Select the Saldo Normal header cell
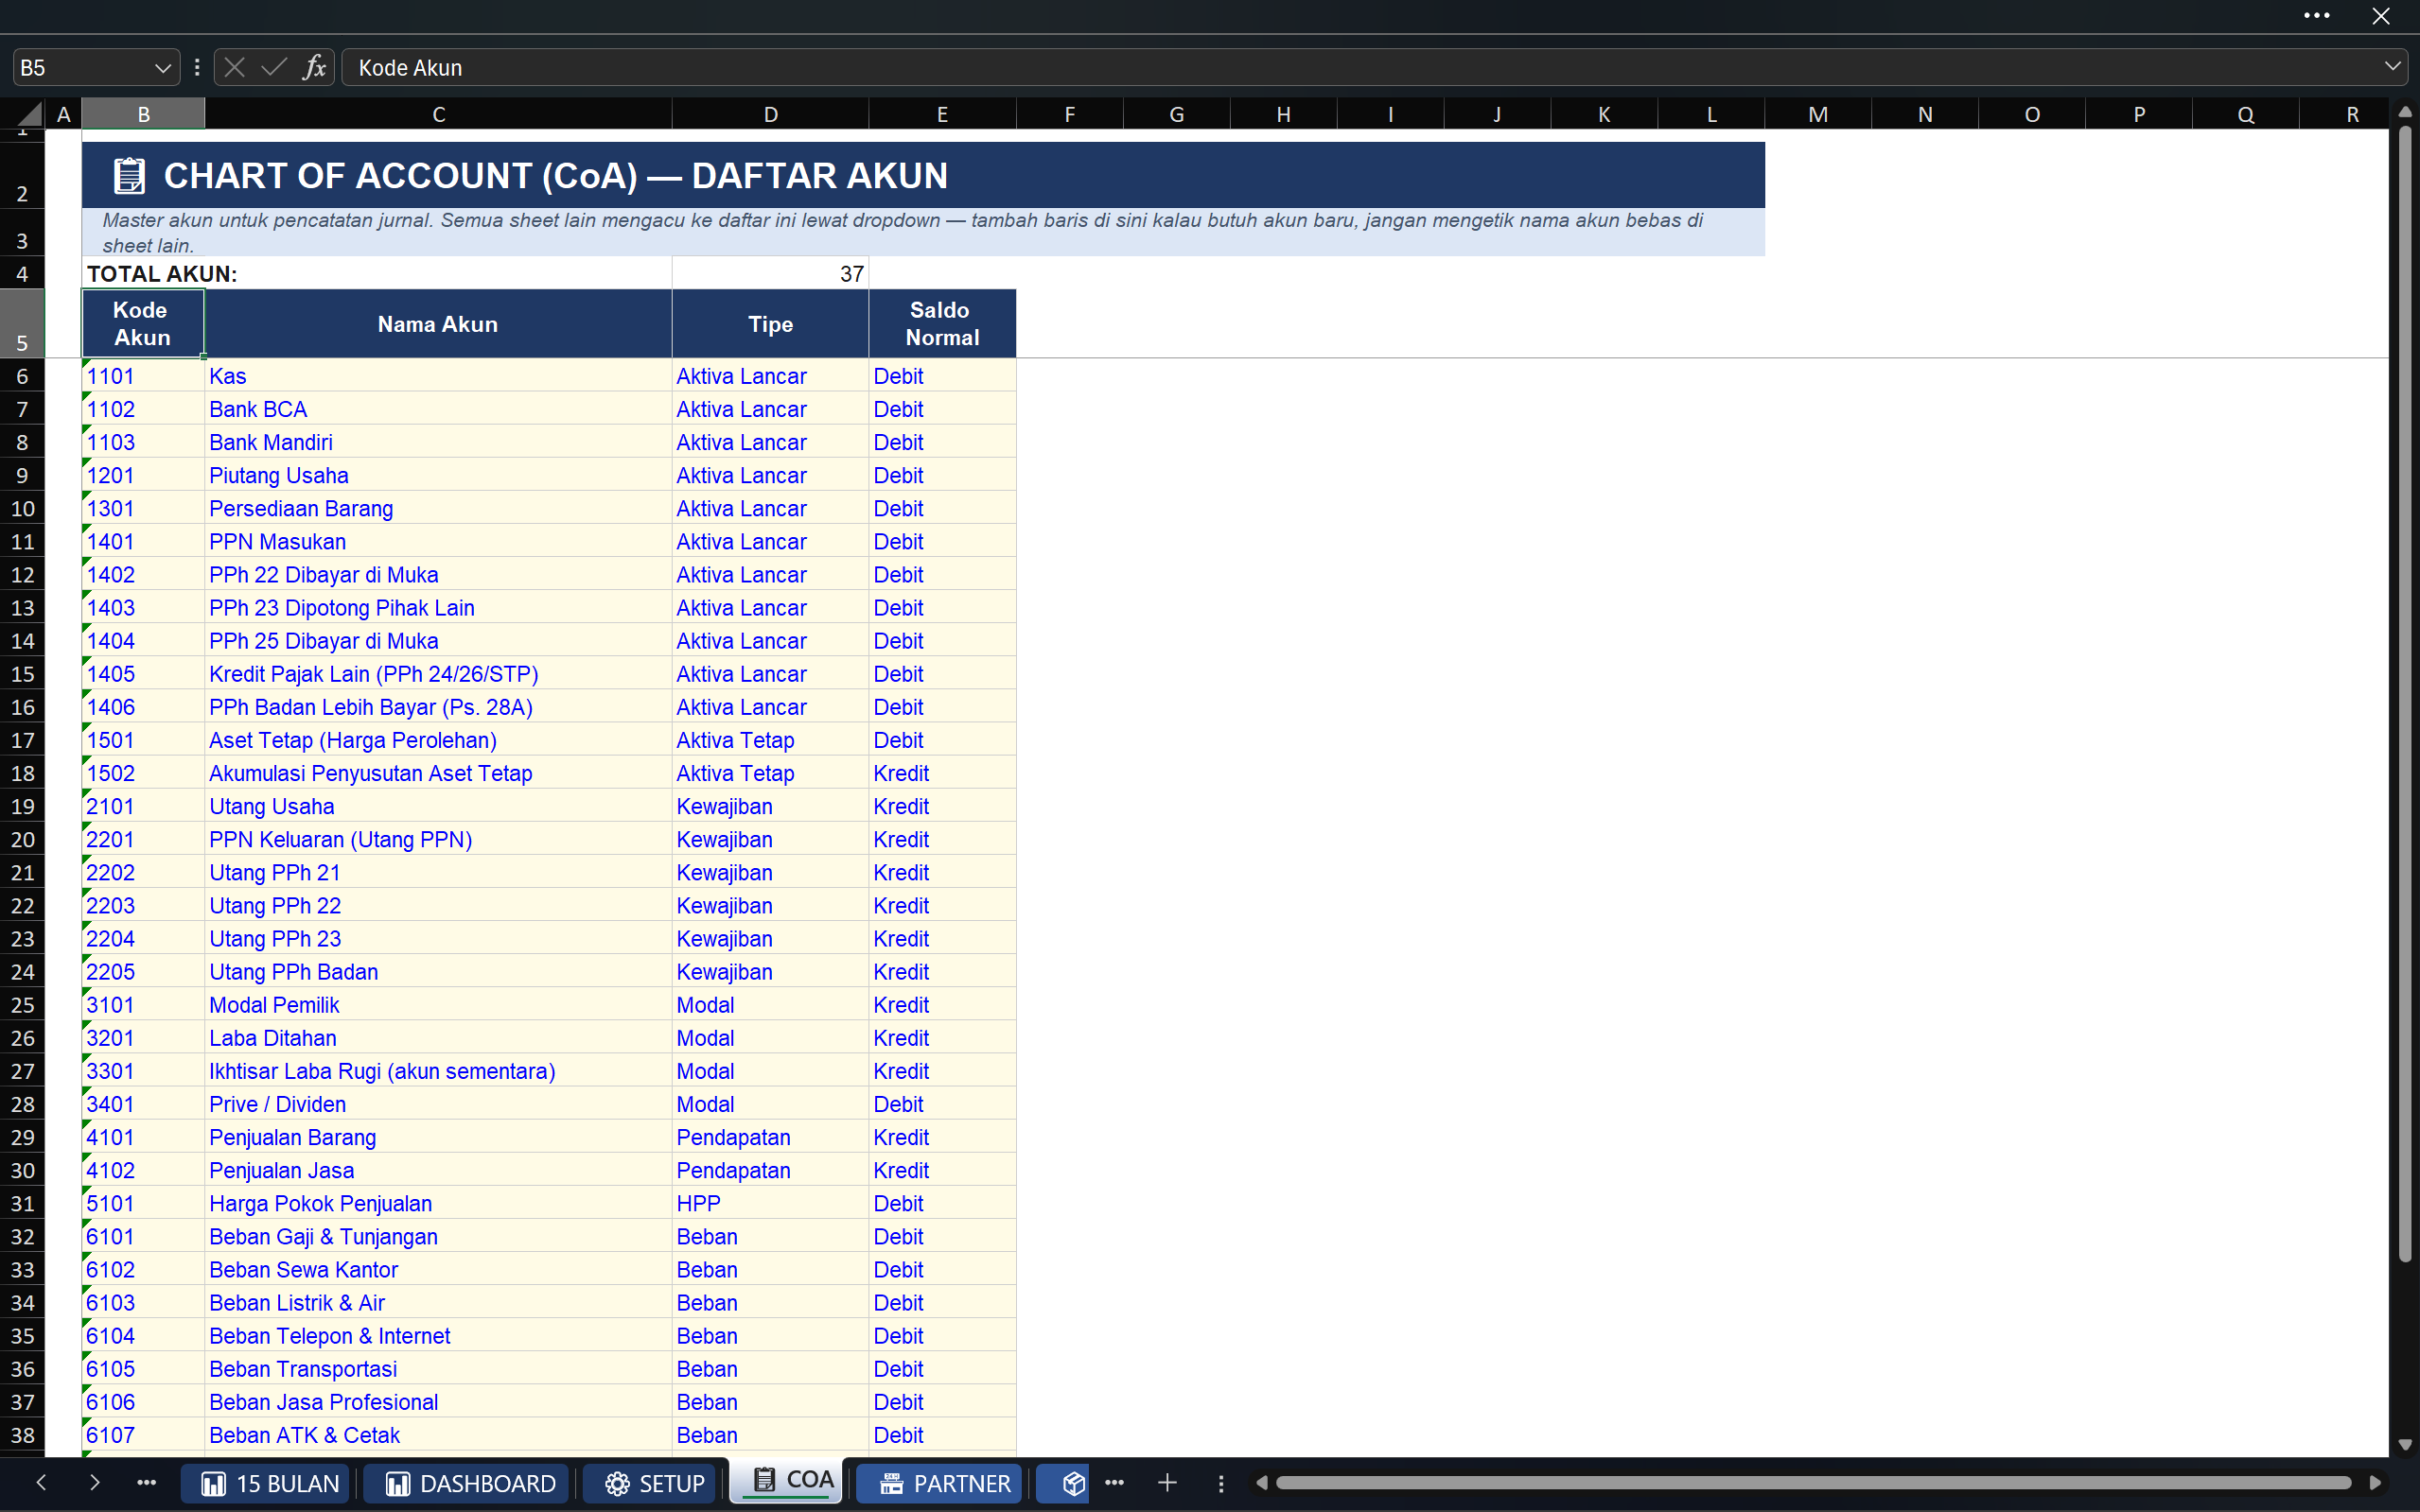The image size is (2420, 1512). tap(941, 324)
